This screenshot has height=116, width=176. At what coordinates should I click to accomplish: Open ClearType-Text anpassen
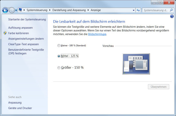23,44
